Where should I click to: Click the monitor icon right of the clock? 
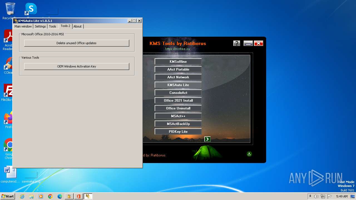[x=353, y=196]
